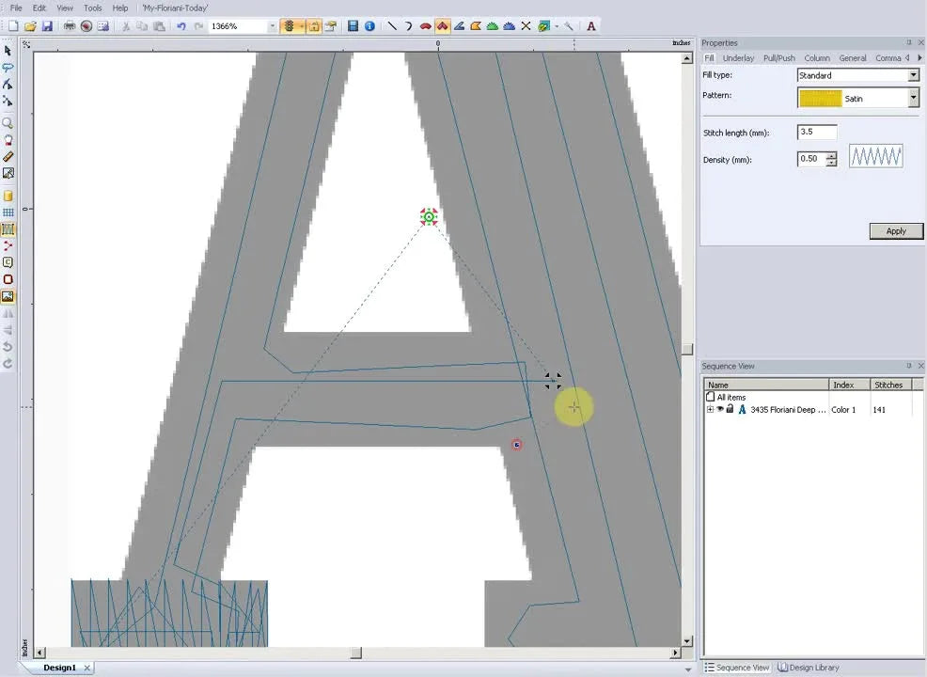Pick the magnifying glass zoom tool
Viewport: 927px width, 677px height.
(x=8, y=123)
